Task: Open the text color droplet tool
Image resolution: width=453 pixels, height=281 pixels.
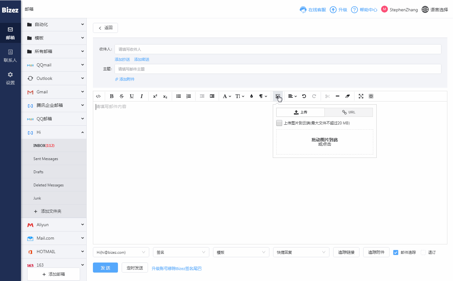Action: (252, 96)
